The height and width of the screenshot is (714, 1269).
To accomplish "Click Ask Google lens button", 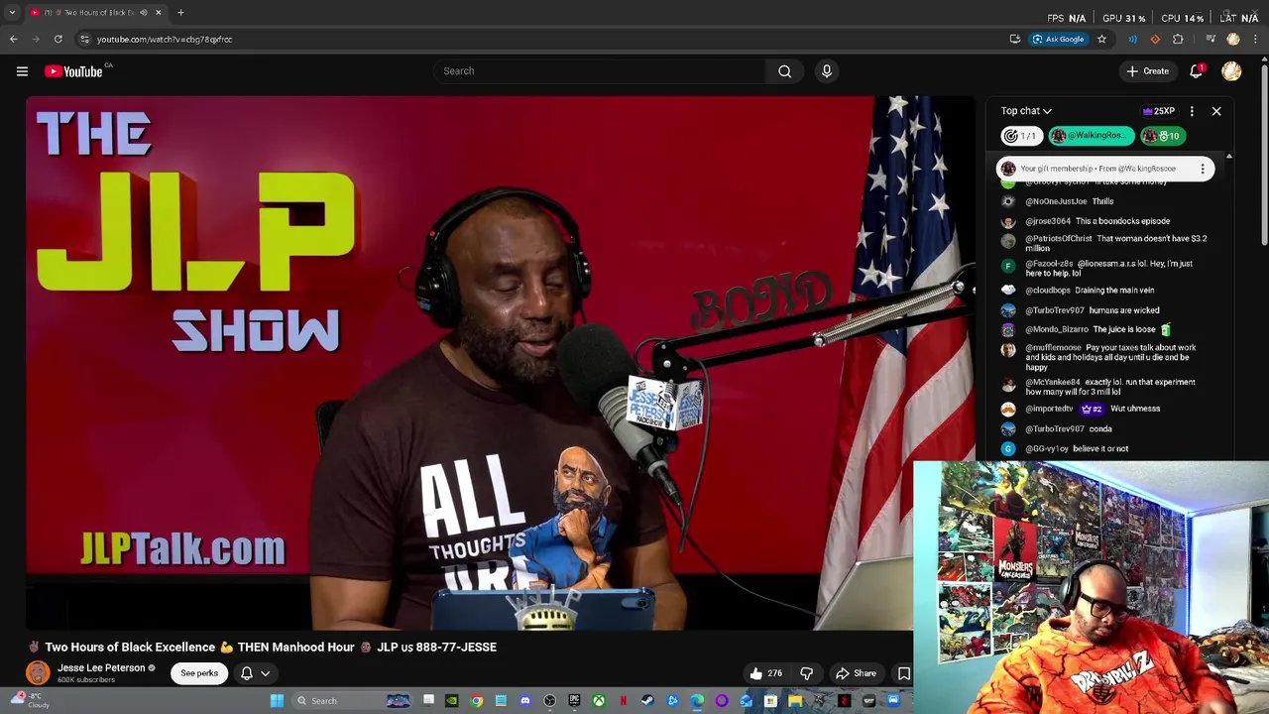I will pyautogui.click(x=1058, y=39).
